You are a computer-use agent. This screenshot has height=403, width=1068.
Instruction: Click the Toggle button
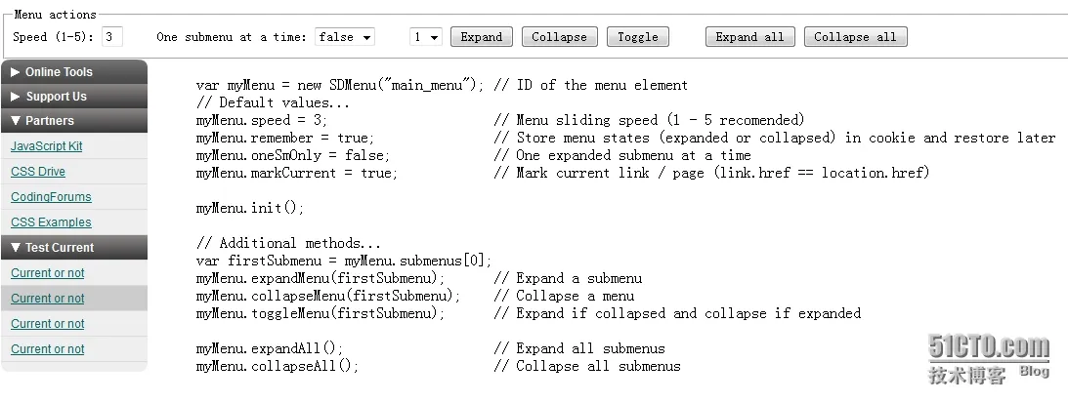[x=637, y=37]
